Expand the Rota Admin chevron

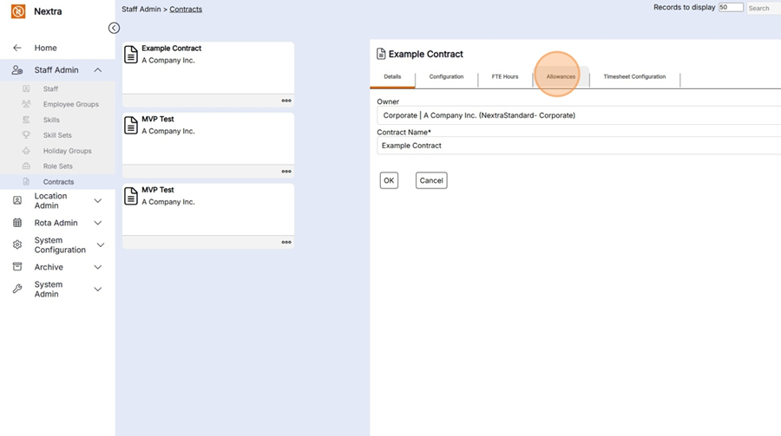coord(97,223)
